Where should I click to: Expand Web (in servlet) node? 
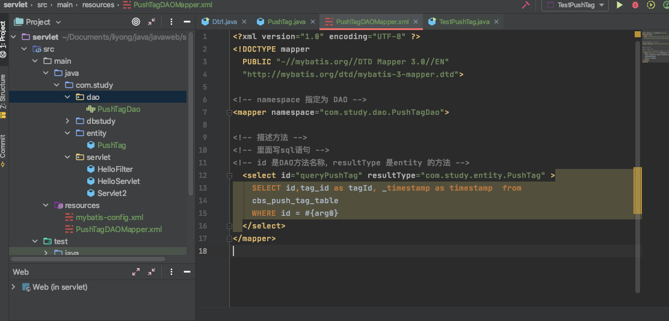click(x=14, y=287)
